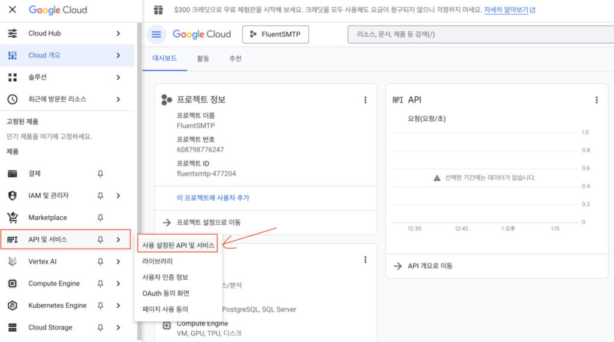Viewport: 614px width, 342px height.
Task: Expand the API 및 서비스 submenu chevron
Action: click(118, 240)
